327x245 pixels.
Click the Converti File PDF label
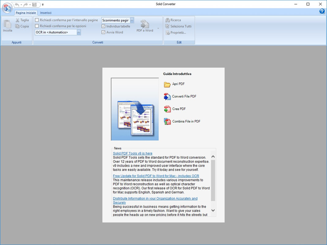click(184, 96)
